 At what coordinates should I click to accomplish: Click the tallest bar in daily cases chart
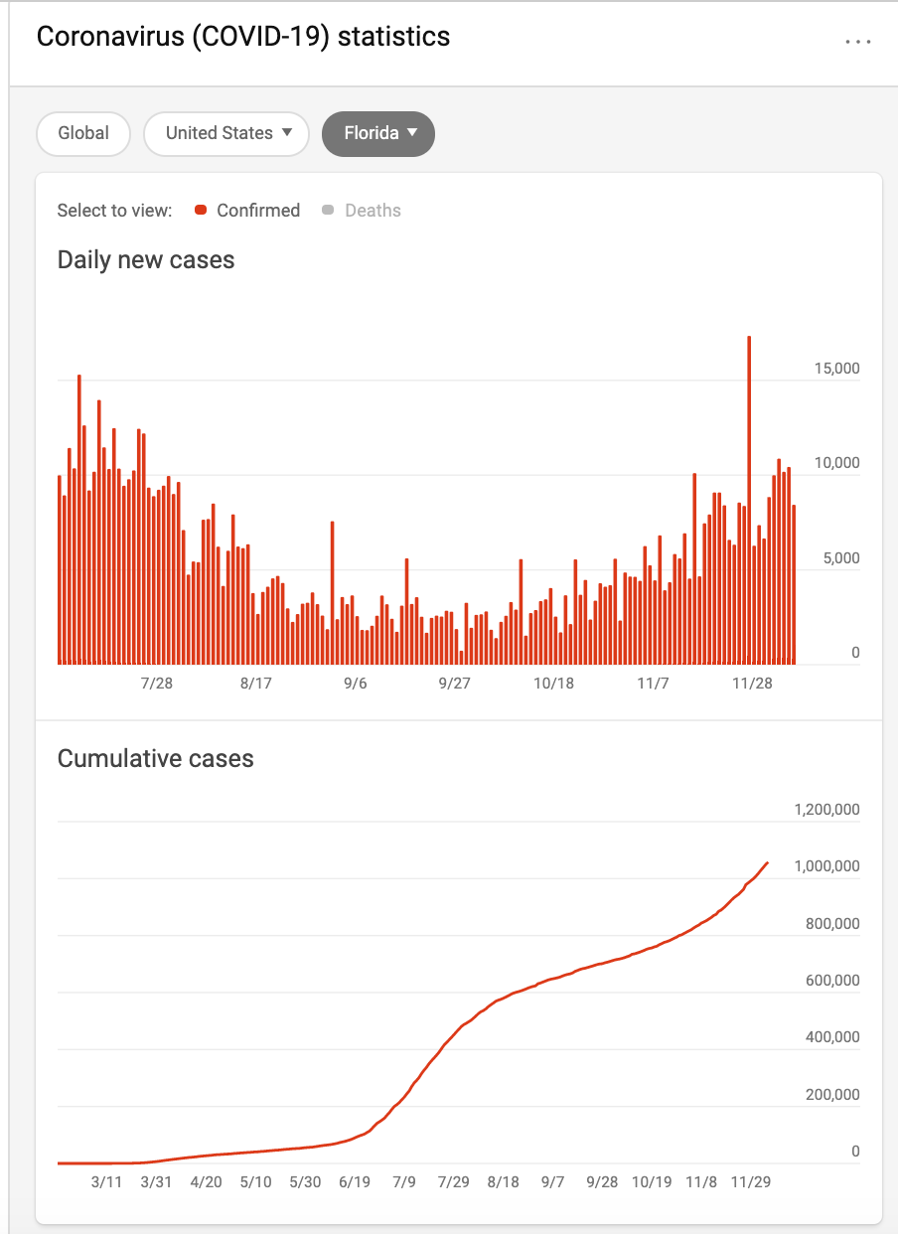749,500
